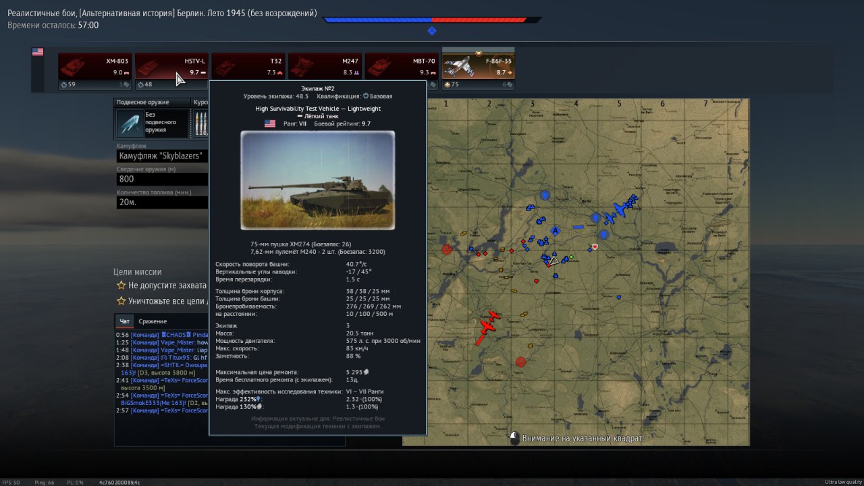This screenshot has width=864, height=486.
Task: Click Titux95's 'Gl hf' chat message
Action: [x=162, y=357]
